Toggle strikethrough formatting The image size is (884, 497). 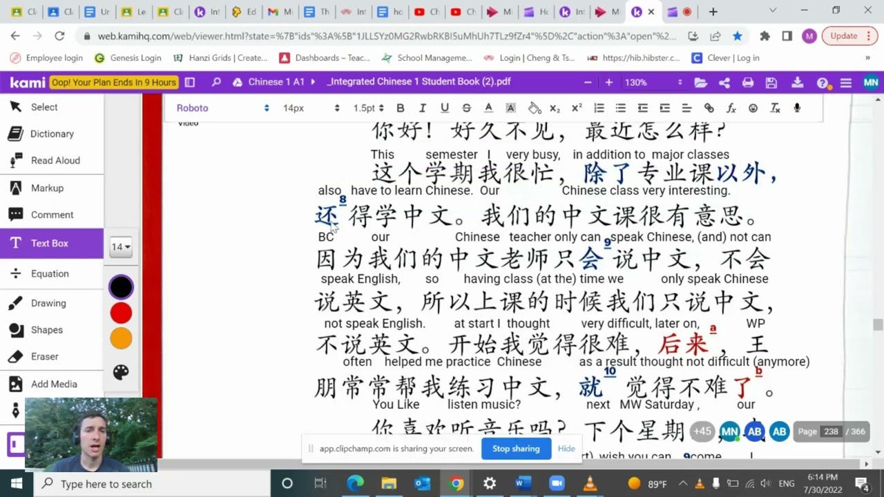point(466,108)
